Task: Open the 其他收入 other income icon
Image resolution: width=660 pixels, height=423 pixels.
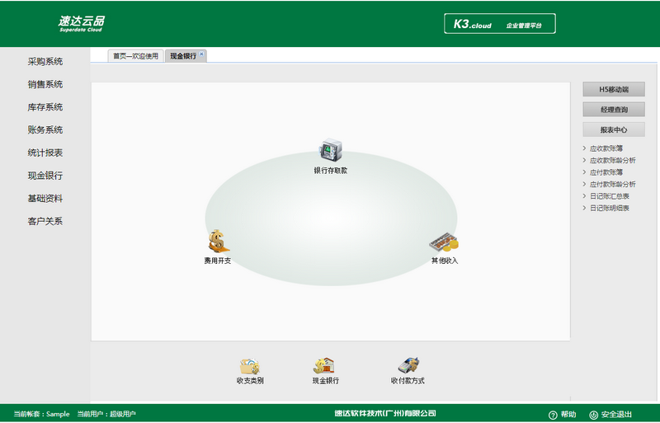Action: pos(444,243)
